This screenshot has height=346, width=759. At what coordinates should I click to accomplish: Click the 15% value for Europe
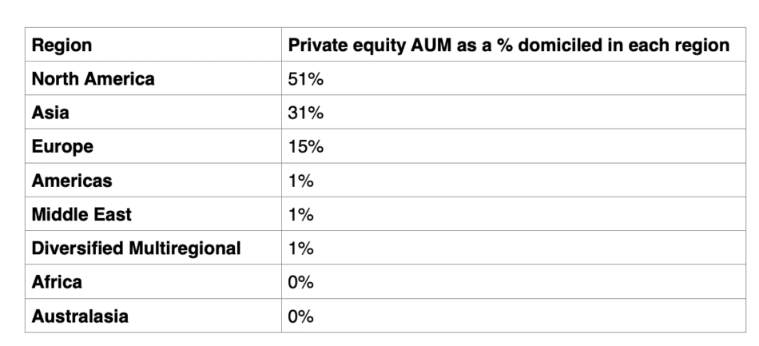pyautogui.click(x=305, y=147)
